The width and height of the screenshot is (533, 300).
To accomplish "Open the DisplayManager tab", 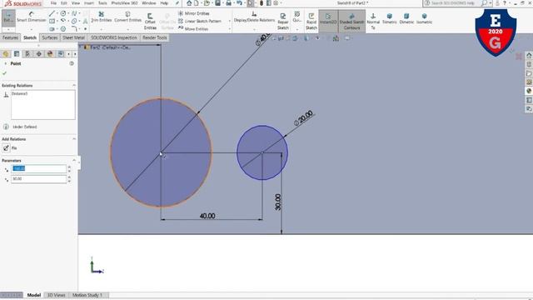I will [x=50, y=54].
